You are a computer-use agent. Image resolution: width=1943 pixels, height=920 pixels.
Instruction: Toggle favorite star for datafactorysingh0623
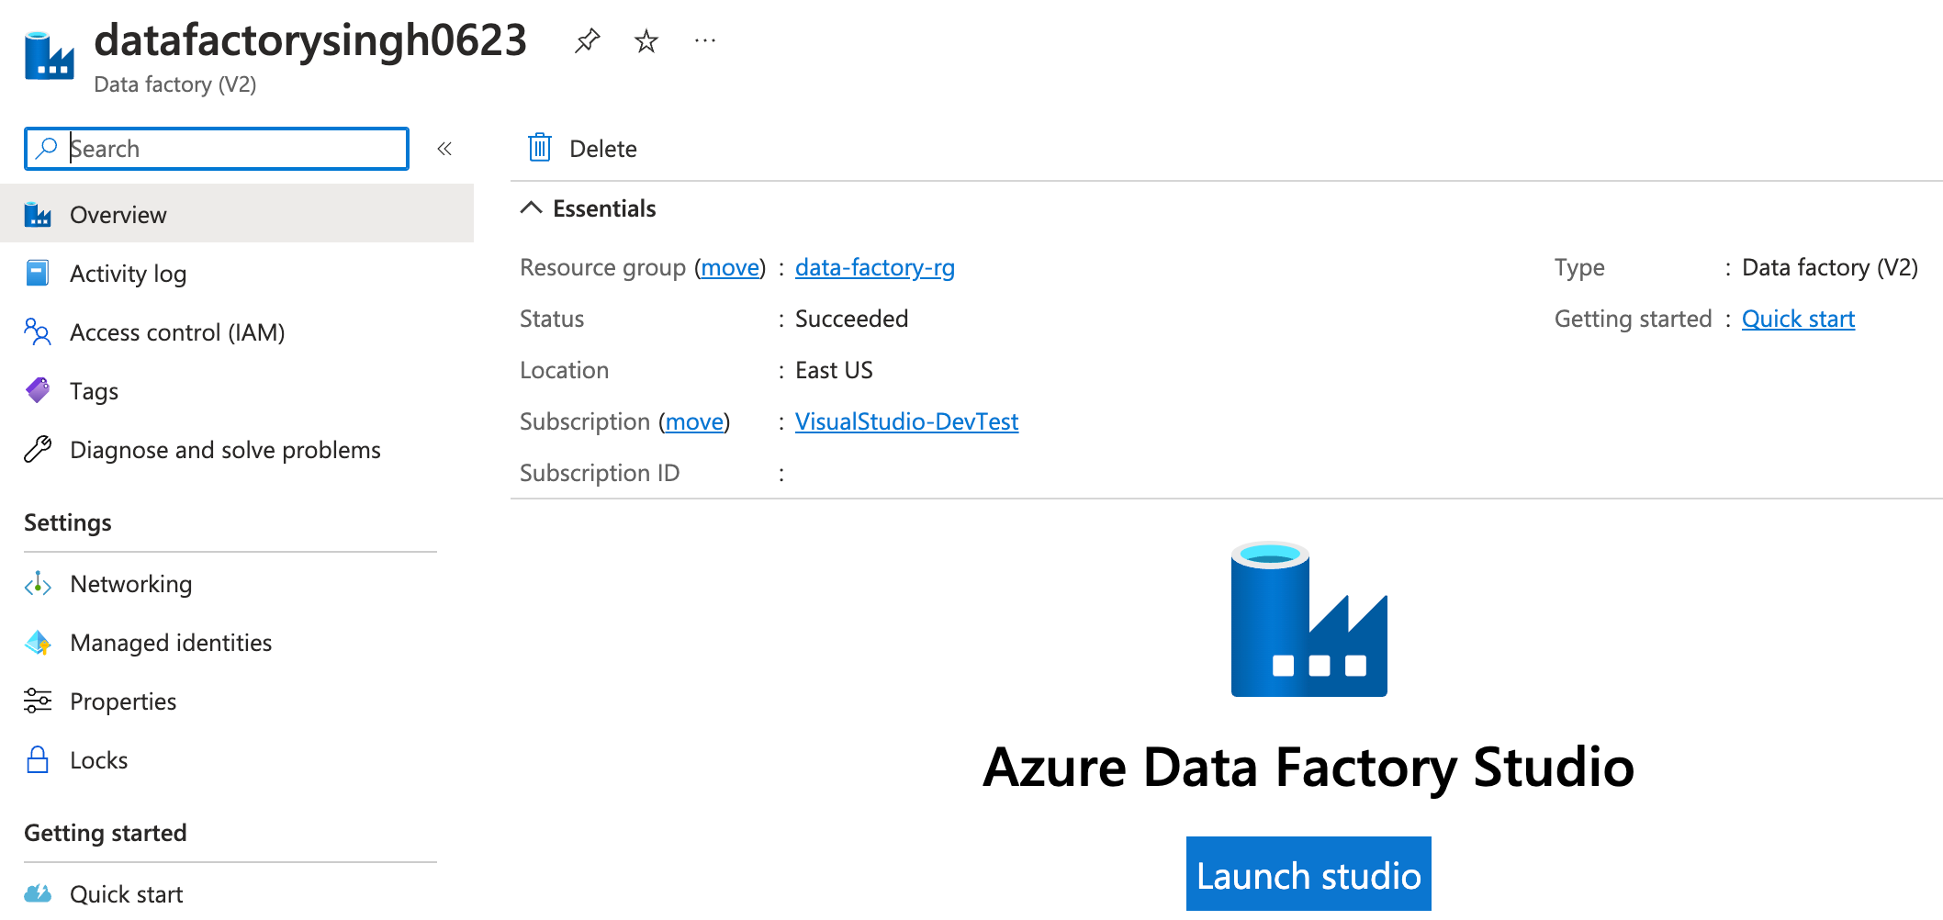point(645,39)
